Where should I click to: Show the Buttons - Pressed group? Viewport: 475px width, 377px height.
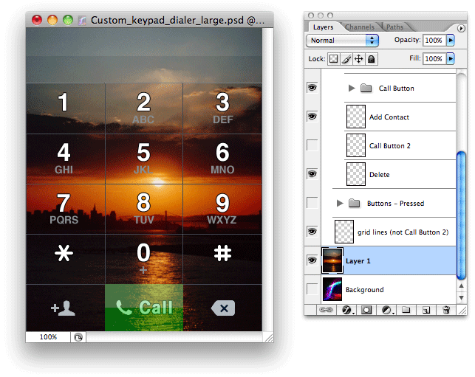click(312, 203)
